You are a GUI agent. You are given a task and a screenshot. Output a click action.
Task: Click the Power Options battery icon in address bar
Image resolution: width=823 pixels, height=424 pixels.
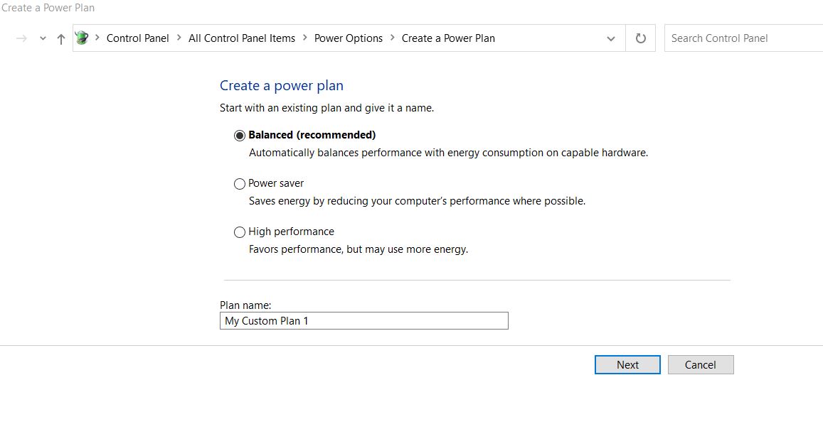pyautogui.click(x=82, y=38)
